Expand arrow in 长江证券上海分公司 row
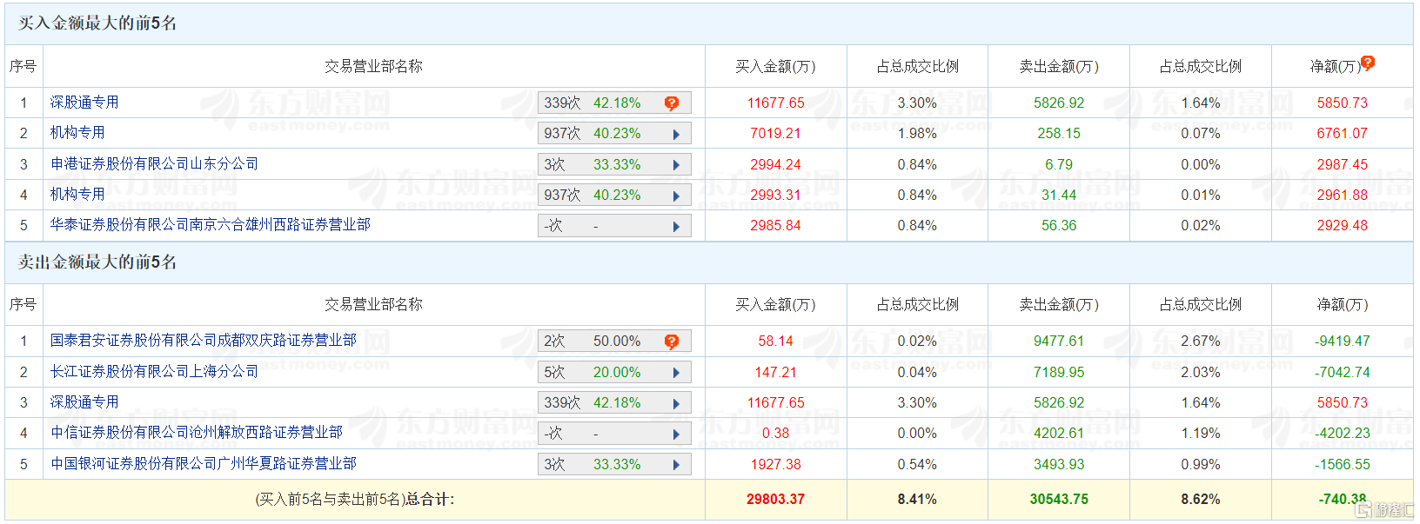 (x=676, y=373)
